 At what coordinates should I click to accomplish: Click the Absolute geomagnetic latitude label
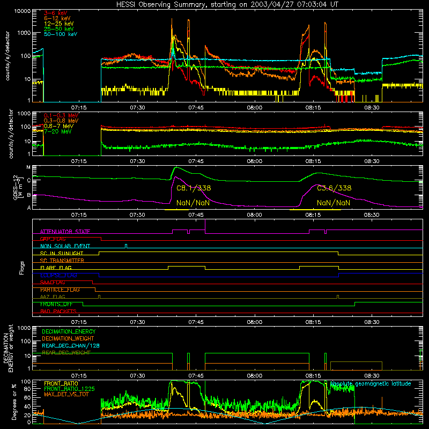[x=371, y=384]
